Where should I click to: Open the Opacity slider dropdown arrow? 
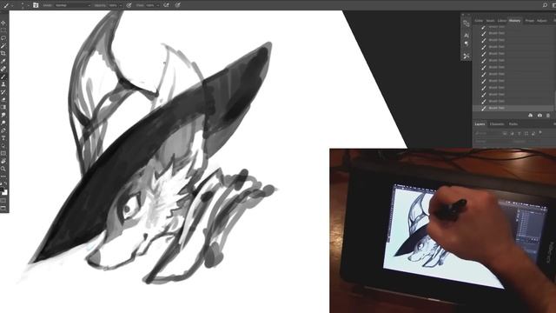[x=121, y=5]
